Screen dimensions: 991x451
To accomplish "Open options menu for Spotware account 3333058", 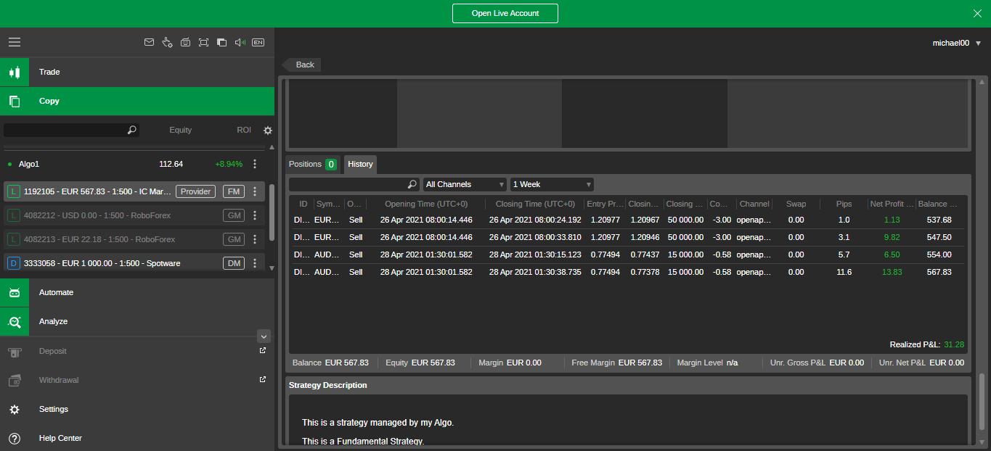I will click(x=255, y=263).
